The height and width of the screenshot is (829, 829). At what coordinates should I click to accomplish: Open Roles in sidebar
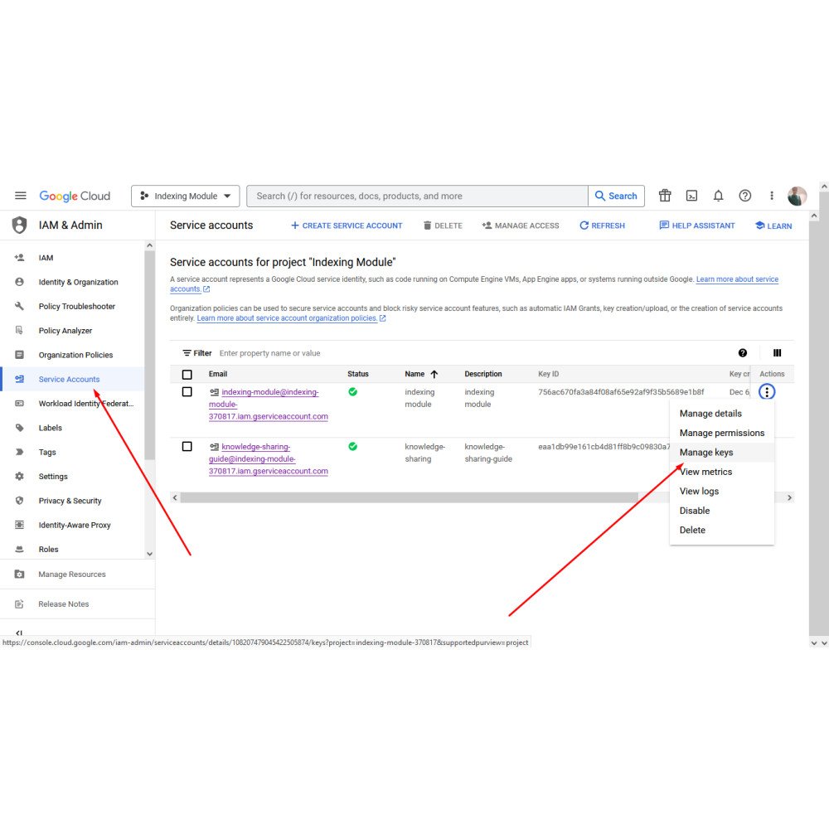72,550
